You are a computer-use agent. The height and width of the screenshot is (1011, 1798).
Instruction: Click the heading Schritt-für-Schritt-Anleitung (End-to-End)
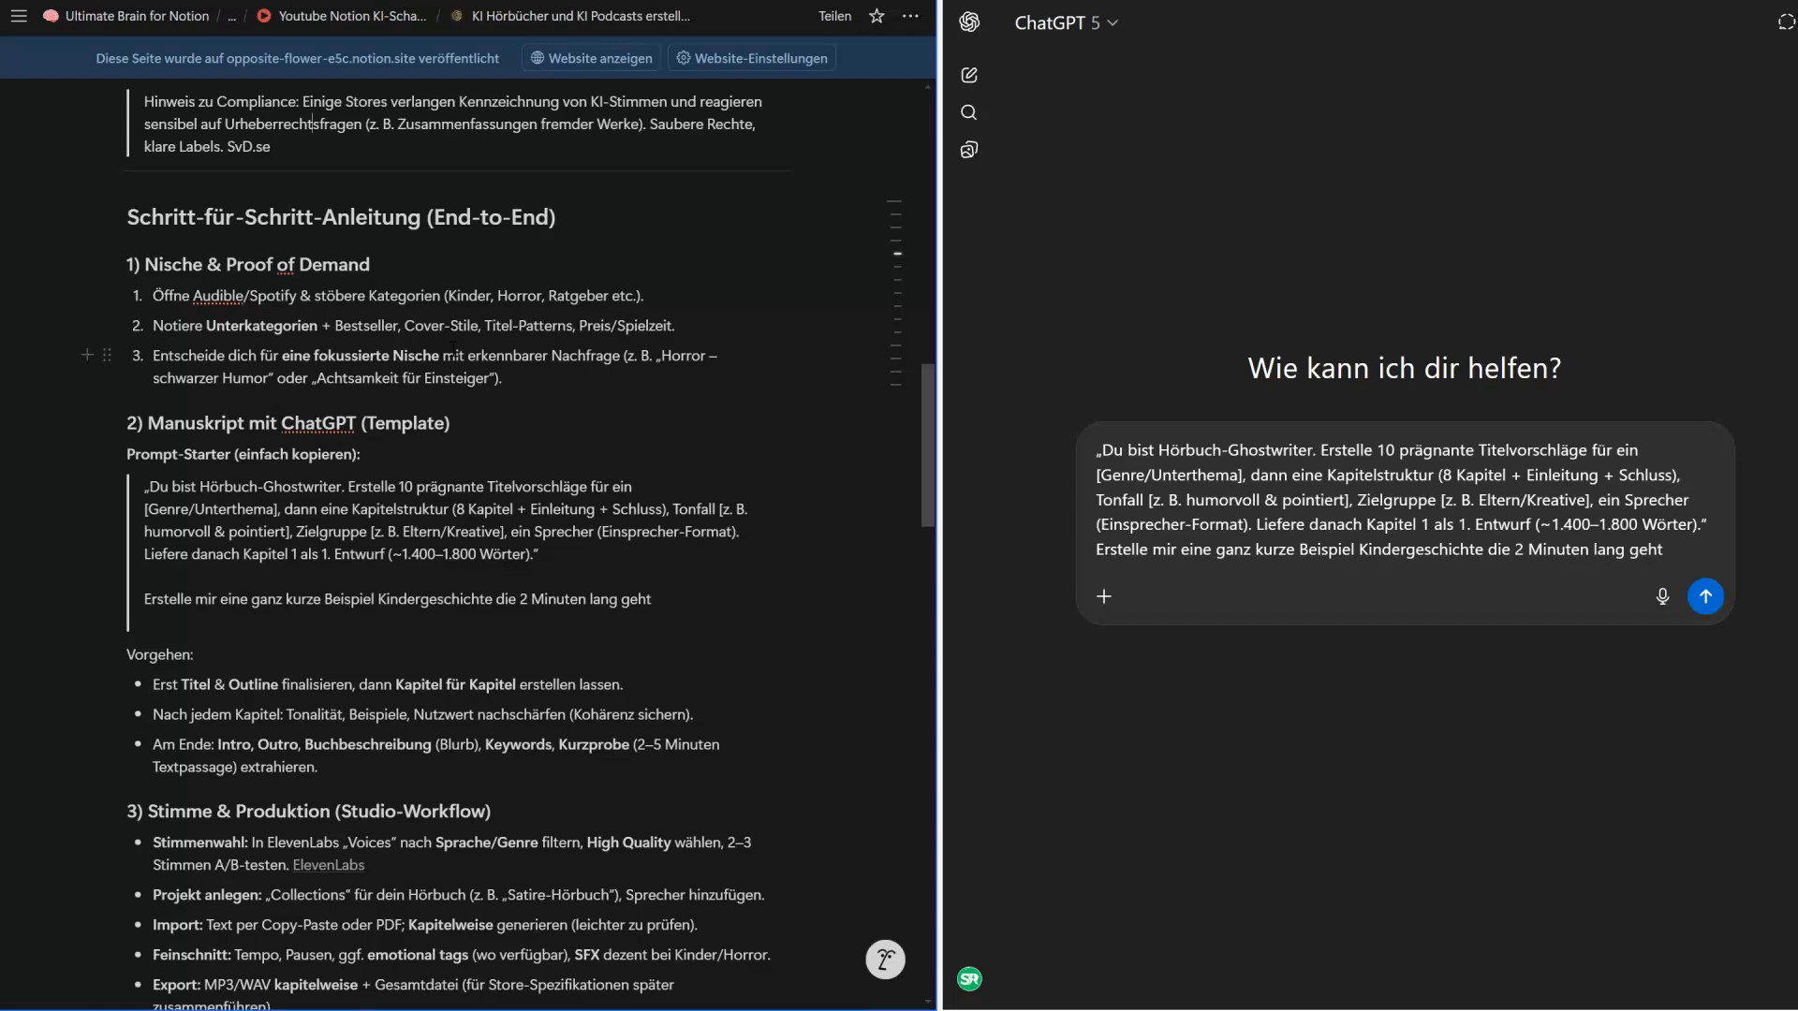[x=341, y=217]
